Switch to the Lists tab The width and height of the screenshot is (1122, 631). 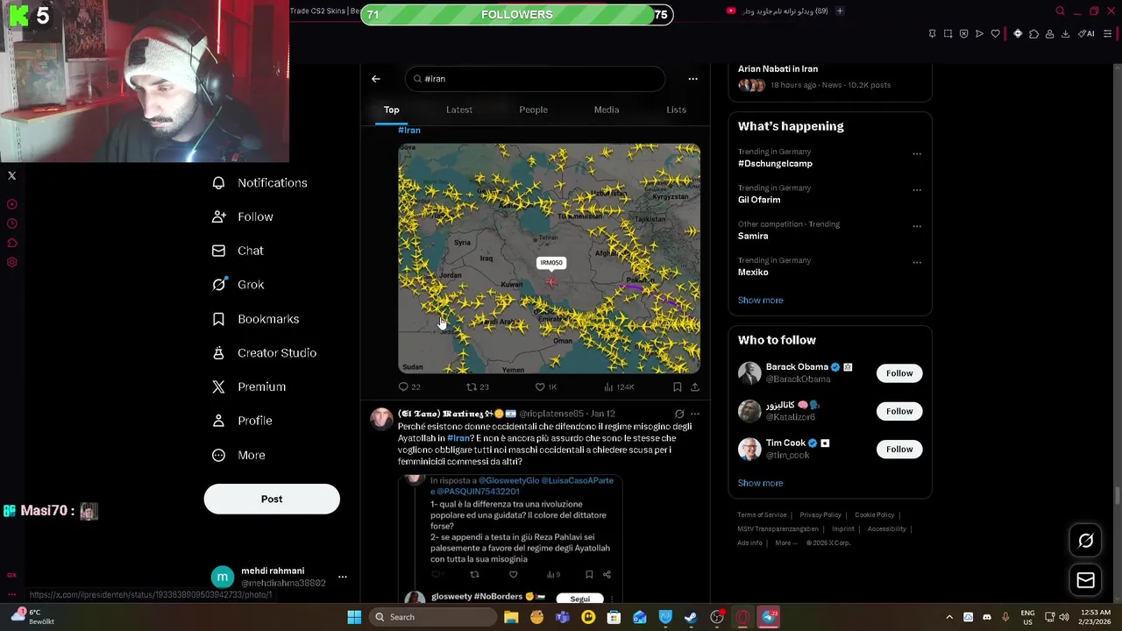(x=676, y=110)
